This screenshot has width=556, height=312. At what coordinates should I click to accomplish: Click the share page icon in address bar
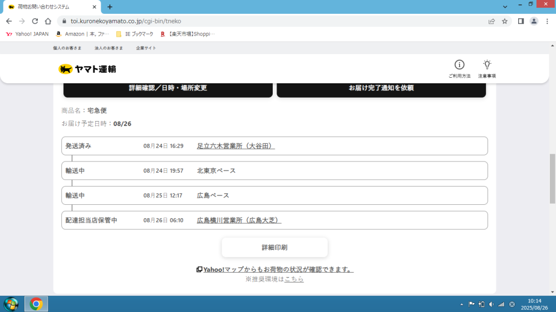click(491, 21)
